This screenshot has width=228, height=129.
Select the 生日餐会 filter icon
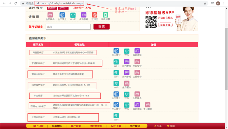point(50,15)
